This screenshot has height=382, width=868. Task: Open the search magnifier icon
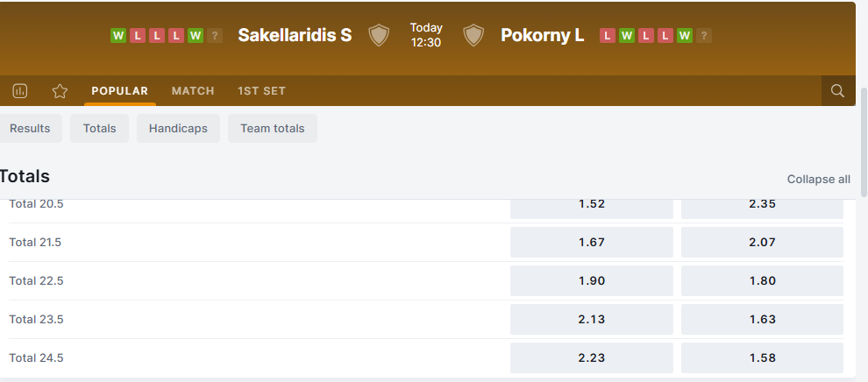click(x=837, y=91)
